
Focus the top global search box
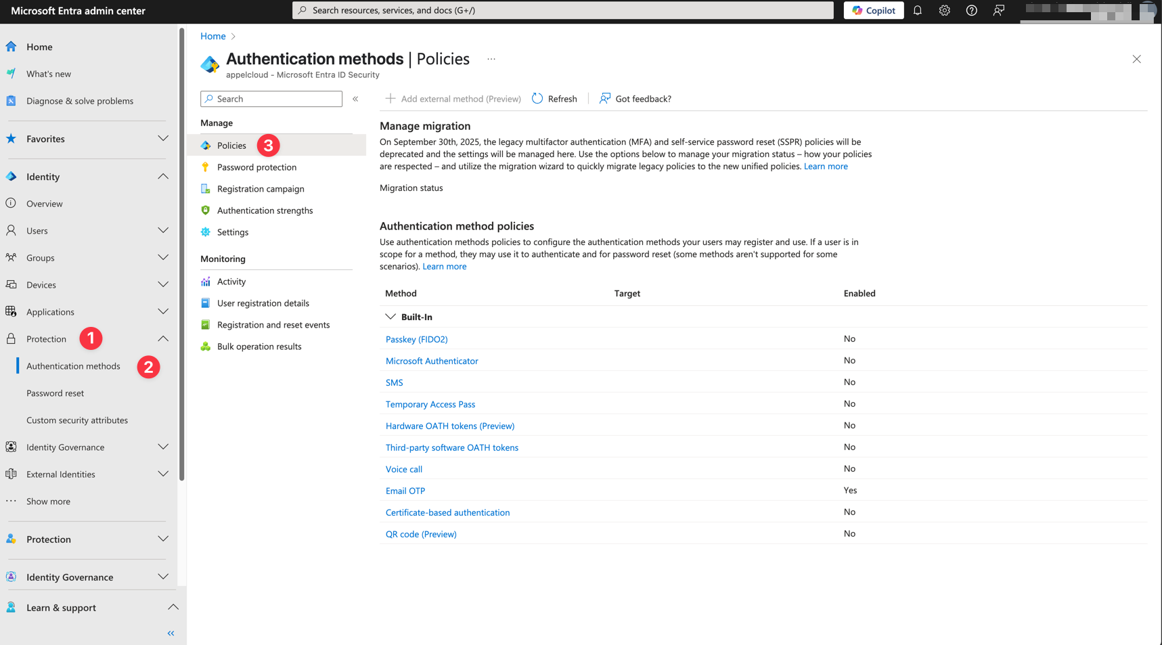pos(563,10)
